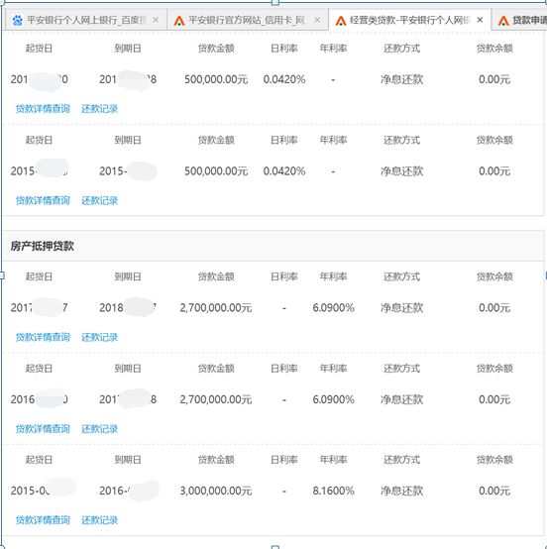Click 净息还款 in the 3,000,000.00元 row
Image resolution: width=547 pixels, height=549 pixels.
click(x=402, y=491)
